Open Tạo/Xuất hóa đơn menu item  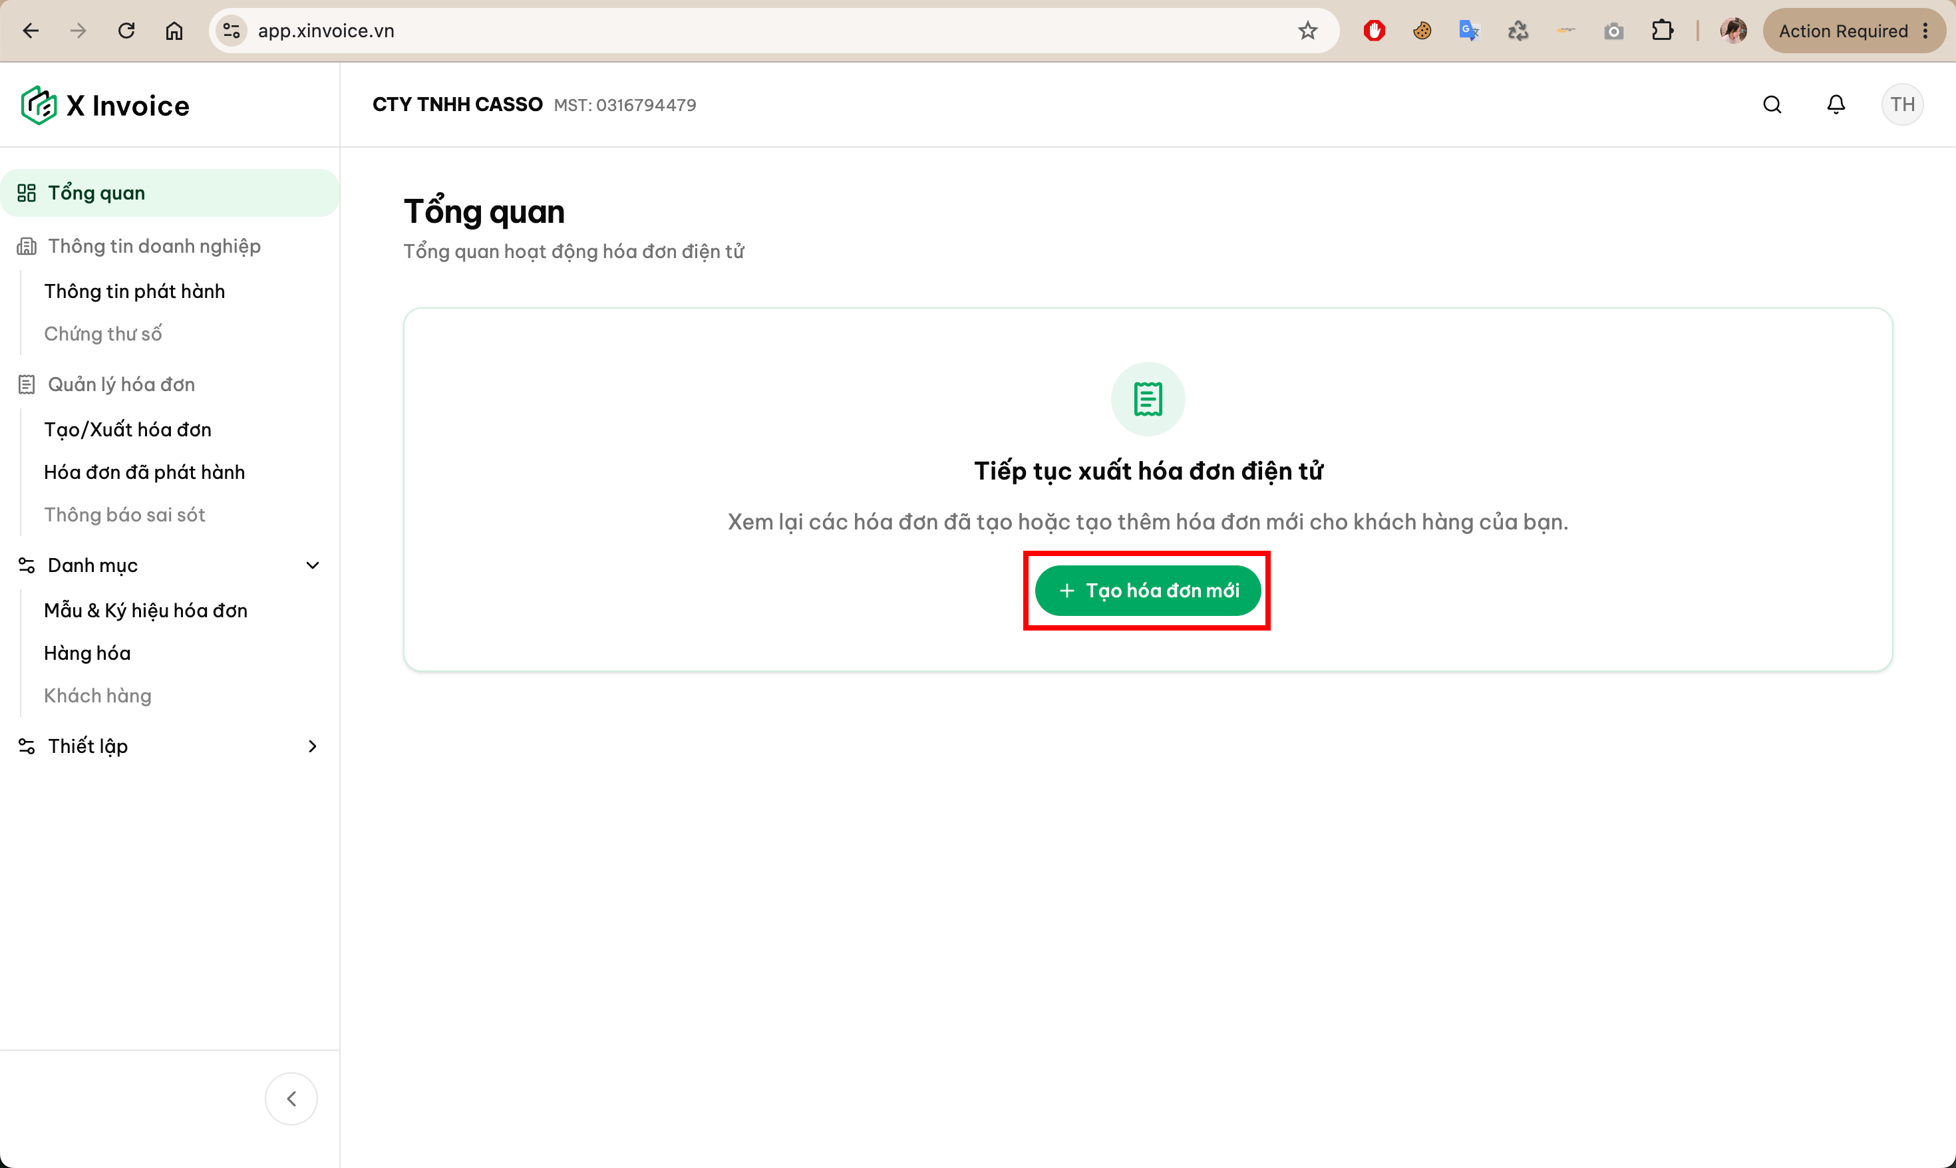128,430
